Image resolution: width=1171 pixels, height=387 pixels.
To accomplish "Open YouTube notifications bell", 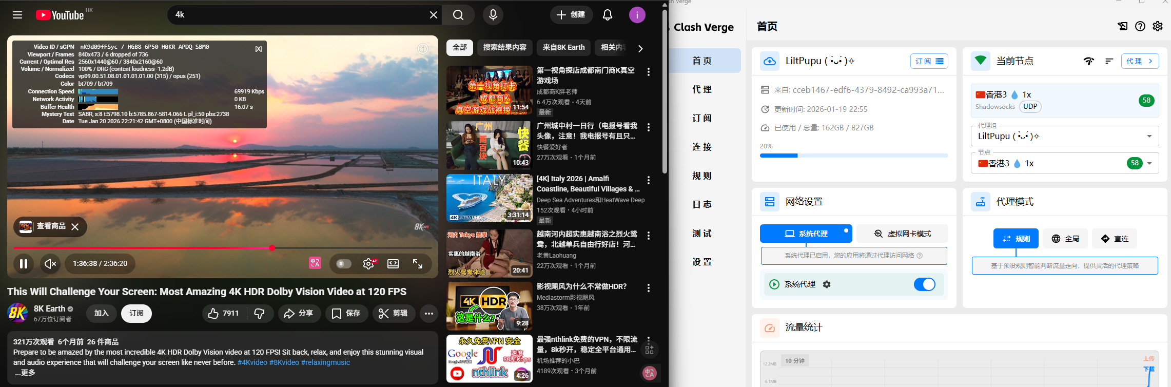I will point(607,15).
